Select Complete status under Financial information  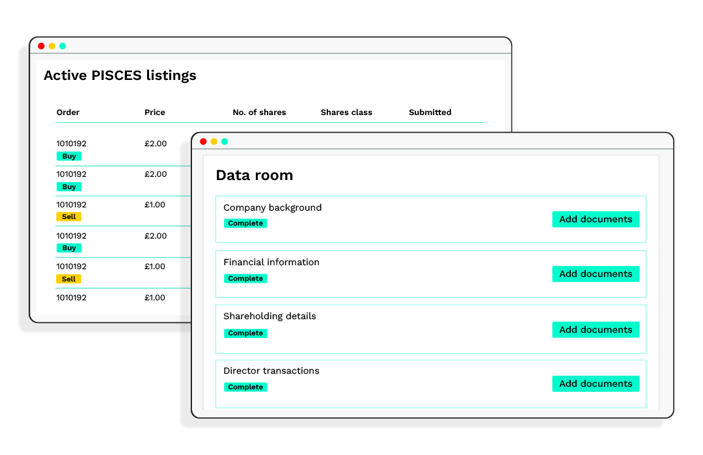click(245, 278)
